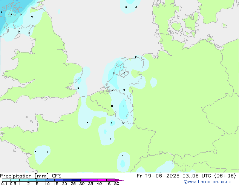Viewport: 239px width, 185px height.
Task: Click the 0.5 to 1 mm legend swatch
Action: pyautogui.click(x=15, y=180)
